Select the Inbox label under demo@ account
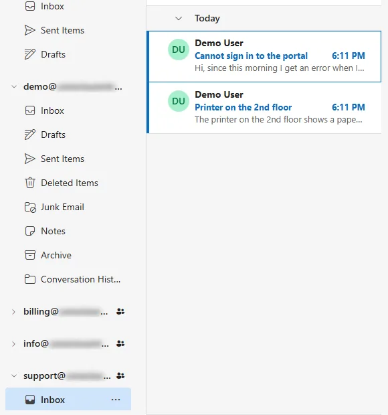Image resolution: width=388 pixels, height=415 pixels. point(52,110)
